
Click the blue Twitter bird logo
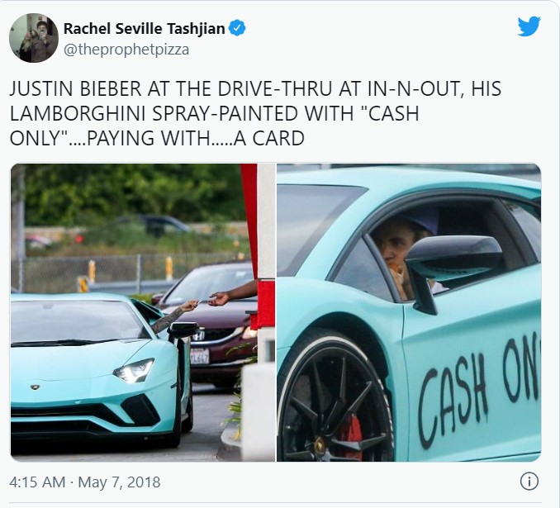coord(529,26)
